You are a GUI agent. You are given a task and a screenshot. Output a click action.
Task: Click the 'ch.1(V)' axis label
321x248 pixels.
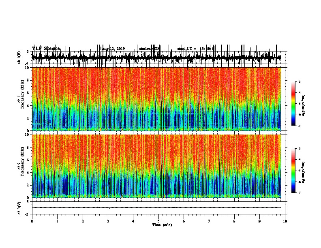click(x=19, y=58)
